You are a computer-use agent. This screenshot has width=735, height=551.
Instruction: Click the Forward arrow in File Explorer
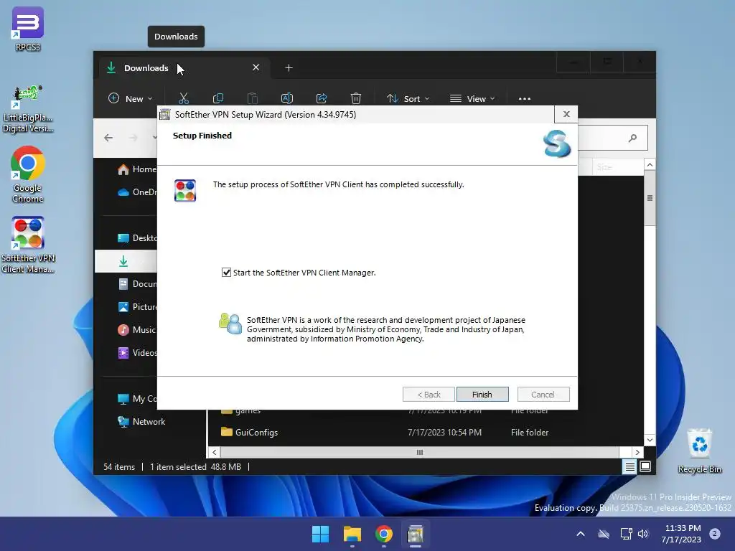pos(134,138)
